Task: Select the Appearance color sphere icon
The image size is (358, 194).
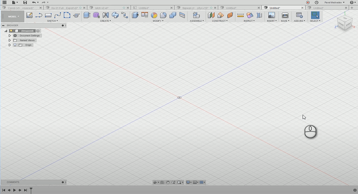Action: pos(154,15)
